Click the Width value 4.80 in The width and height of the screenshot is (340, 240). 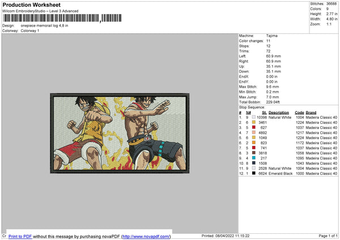coord(332,19)
